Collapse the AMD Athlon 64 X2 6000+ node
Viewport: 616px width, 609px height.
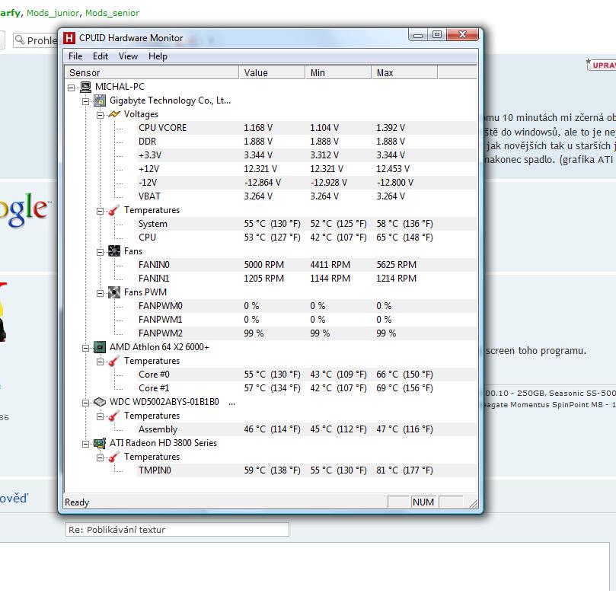click(x=85, y=348)
